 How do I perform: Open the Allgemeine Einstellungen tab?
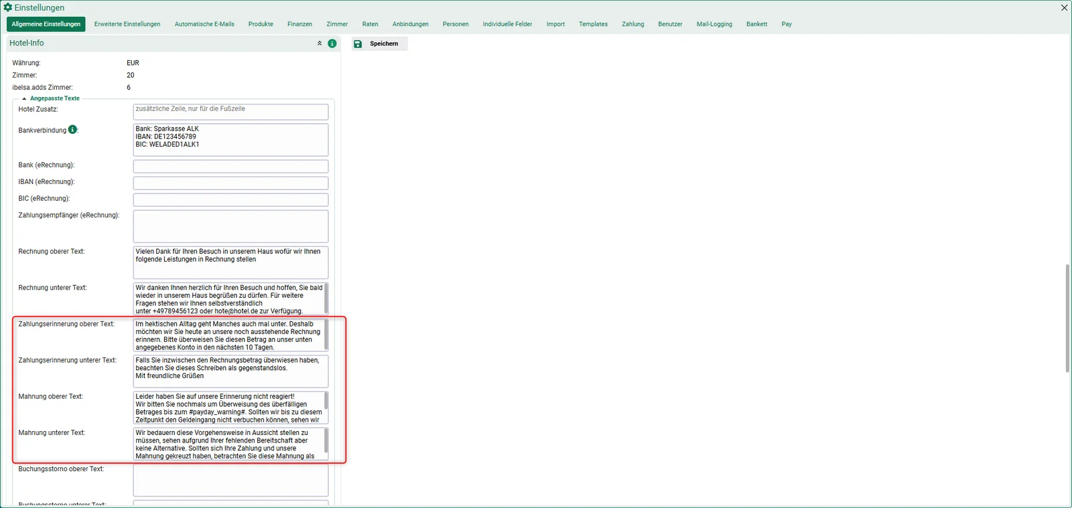point(46,24)
